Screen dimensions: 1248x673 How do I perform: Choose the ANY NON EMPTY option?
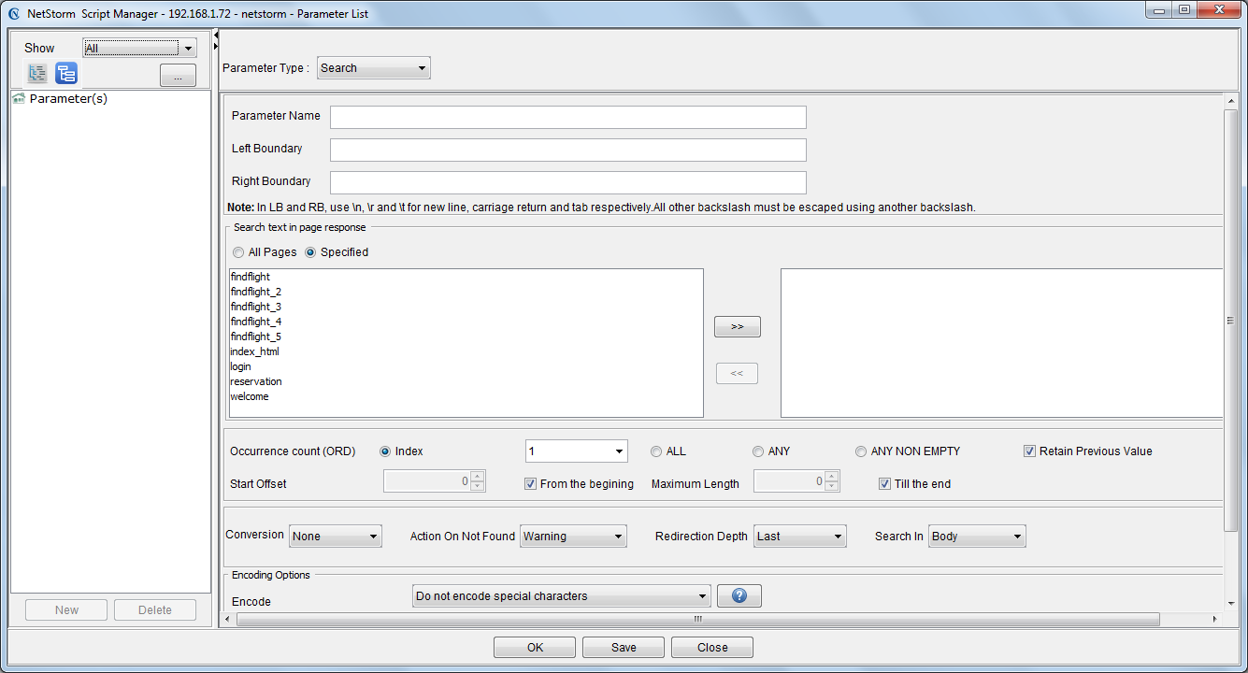(861, 451)
